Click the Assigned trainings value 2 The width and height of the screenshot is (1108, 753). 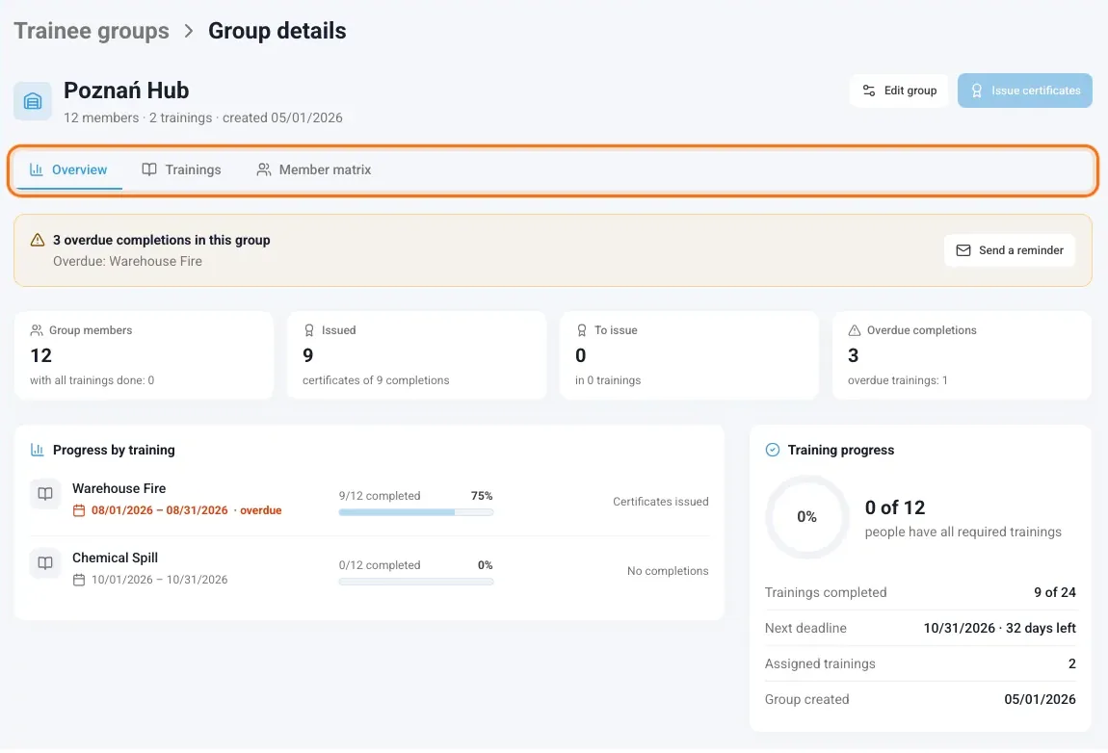[x=1072, y=663]
